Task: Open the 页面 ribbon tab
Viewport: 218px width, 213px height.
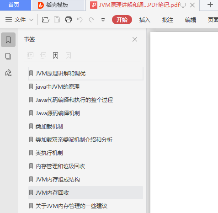Action: pos(213,20)
